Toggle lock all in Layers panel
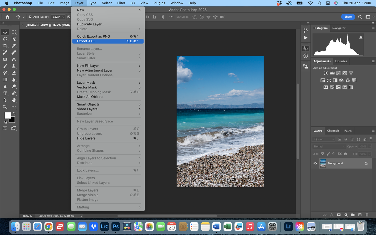This screenshot has width=376, height=235. pos(345,154)
